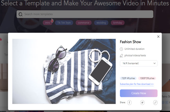
Task: Pick the birthday tag
Action: (118, 23)
